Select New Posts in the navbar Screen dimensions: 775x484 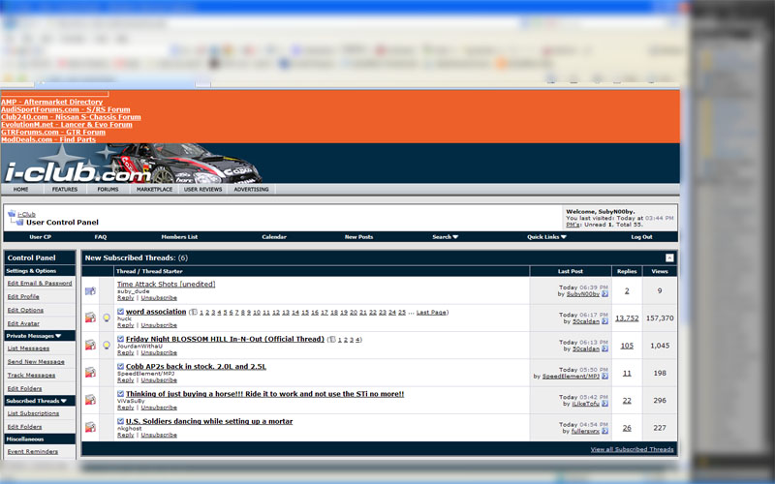(358, 236)
